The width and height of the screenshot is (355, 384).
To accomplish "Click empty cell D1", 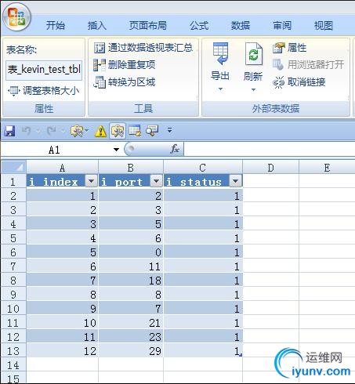I will 270,181.
